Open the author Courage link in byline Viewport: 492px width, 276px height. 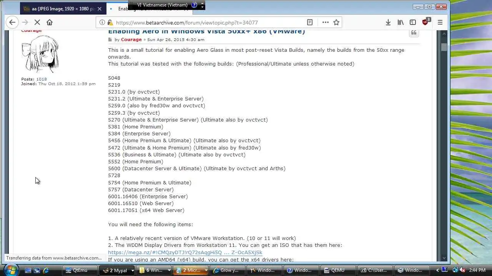click(x=131, y=39)
